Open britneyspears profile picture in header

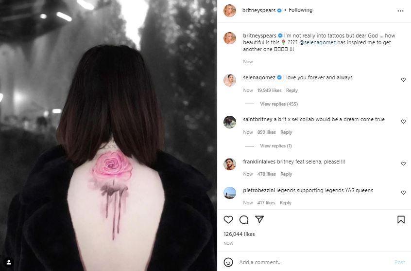tap(230, 11)
